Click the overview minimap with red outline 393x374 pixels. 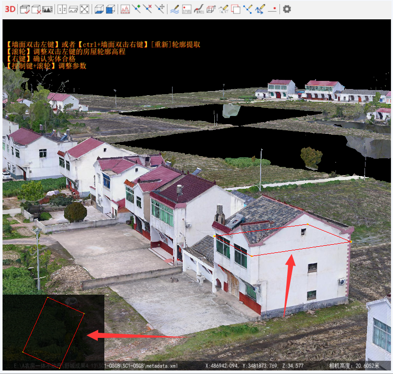(x=53, y=328)
